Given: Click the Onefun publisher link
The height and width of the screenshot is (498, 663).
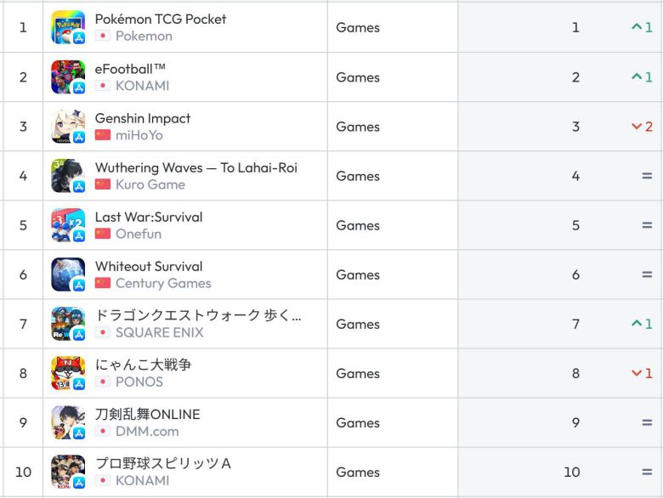Looking at the screenshot, I should point(138,234).
